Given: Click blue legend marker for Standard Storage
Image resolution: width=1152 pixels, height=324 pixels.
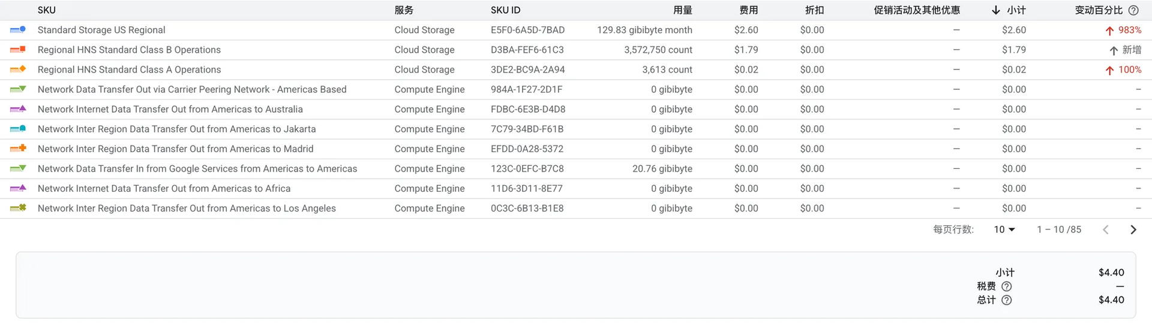Looking at the screenshot, I should click(18, 30).
